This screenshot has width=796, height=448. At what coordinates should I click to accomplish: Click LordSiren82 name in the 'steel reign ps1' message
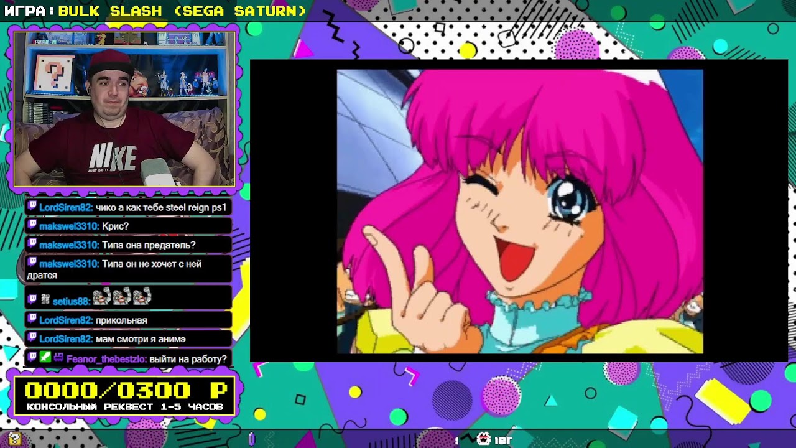click(x=66, y=207)
